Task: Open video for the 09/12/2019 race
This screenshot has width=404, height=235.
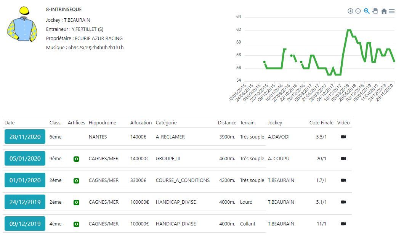Action: pyautogui.click(x=343, y=224)
